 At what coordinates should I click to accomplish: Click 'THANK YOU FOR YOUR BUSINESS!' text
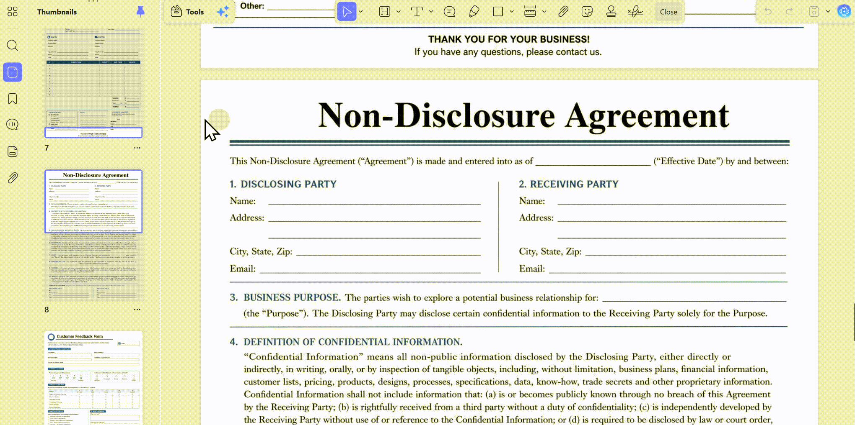[508, 39]
